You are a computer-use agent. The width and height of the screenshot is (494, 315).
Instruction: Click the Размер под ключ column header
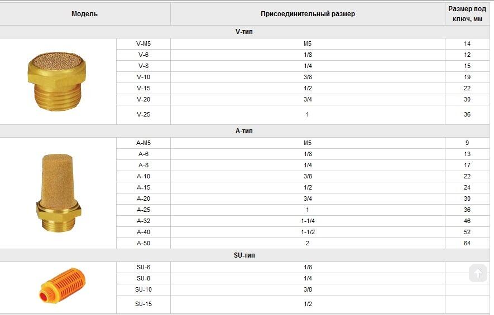(x=467, y=14)
